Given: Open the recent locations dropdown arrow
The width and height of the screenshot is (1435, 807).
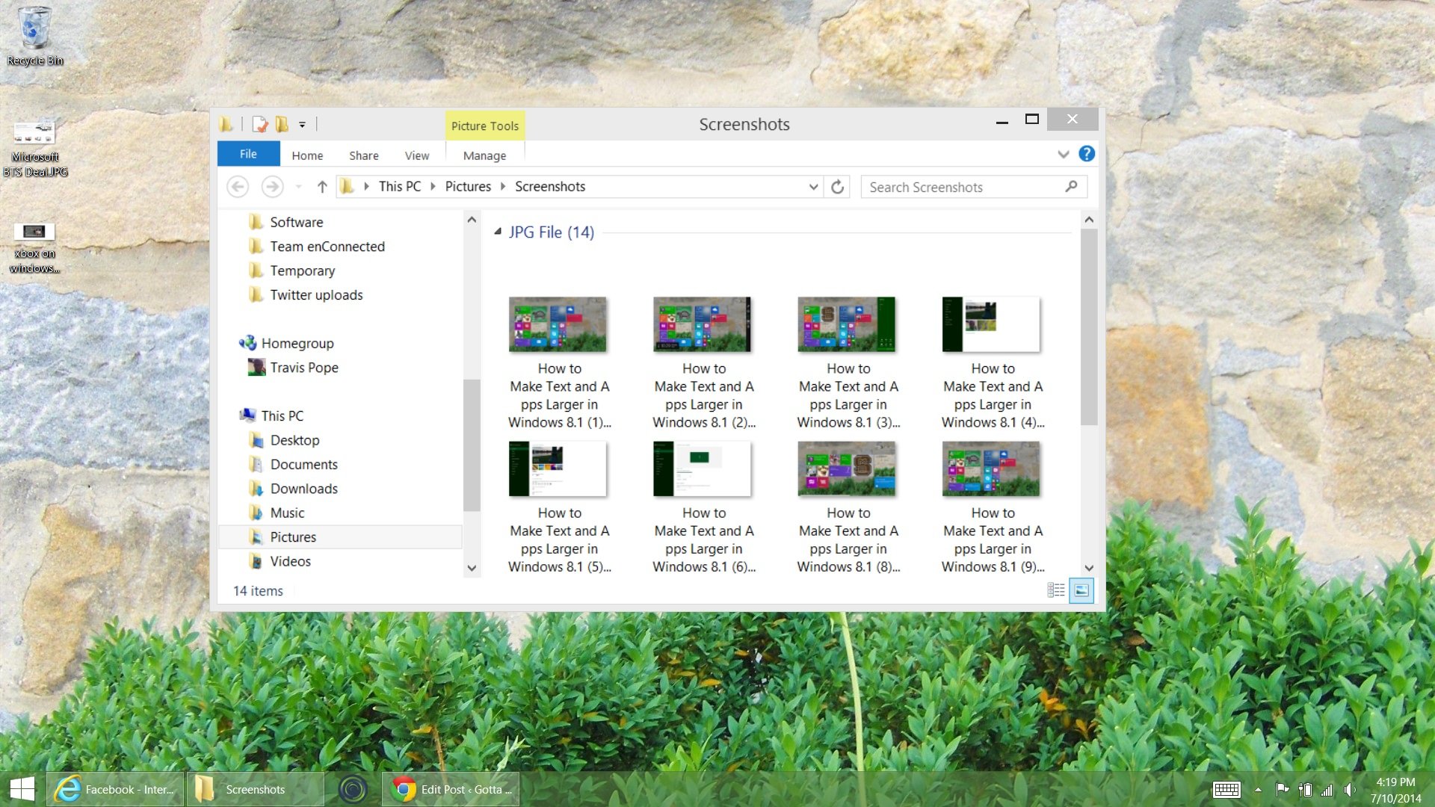Looking at the screenshot, I should point(298,187).
